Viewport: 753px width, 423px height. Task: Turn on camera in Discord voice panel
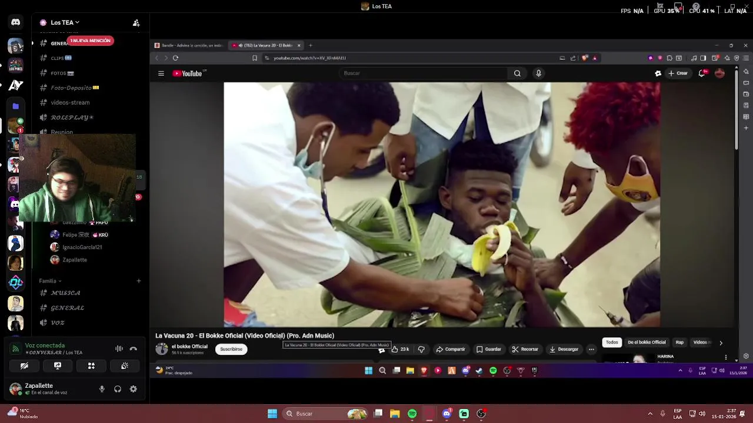[24, 365]
